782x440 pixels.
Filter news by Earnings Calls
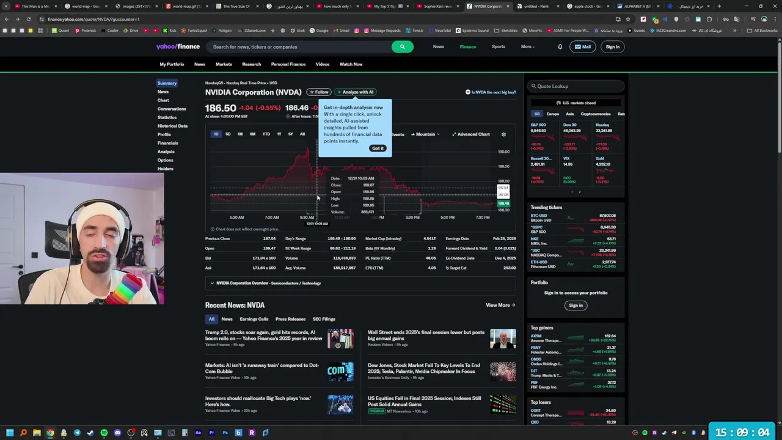click(254, 319)
